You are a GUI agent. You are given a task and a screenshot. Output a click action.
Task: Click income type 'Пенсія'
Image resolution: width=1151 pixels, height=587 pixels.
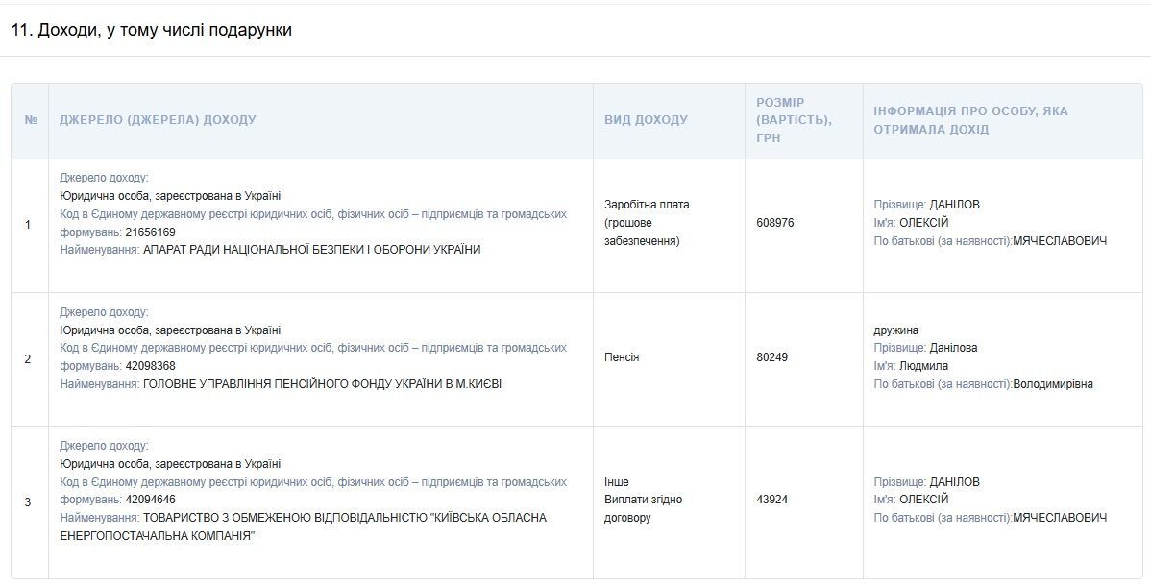tap(622, 357)
